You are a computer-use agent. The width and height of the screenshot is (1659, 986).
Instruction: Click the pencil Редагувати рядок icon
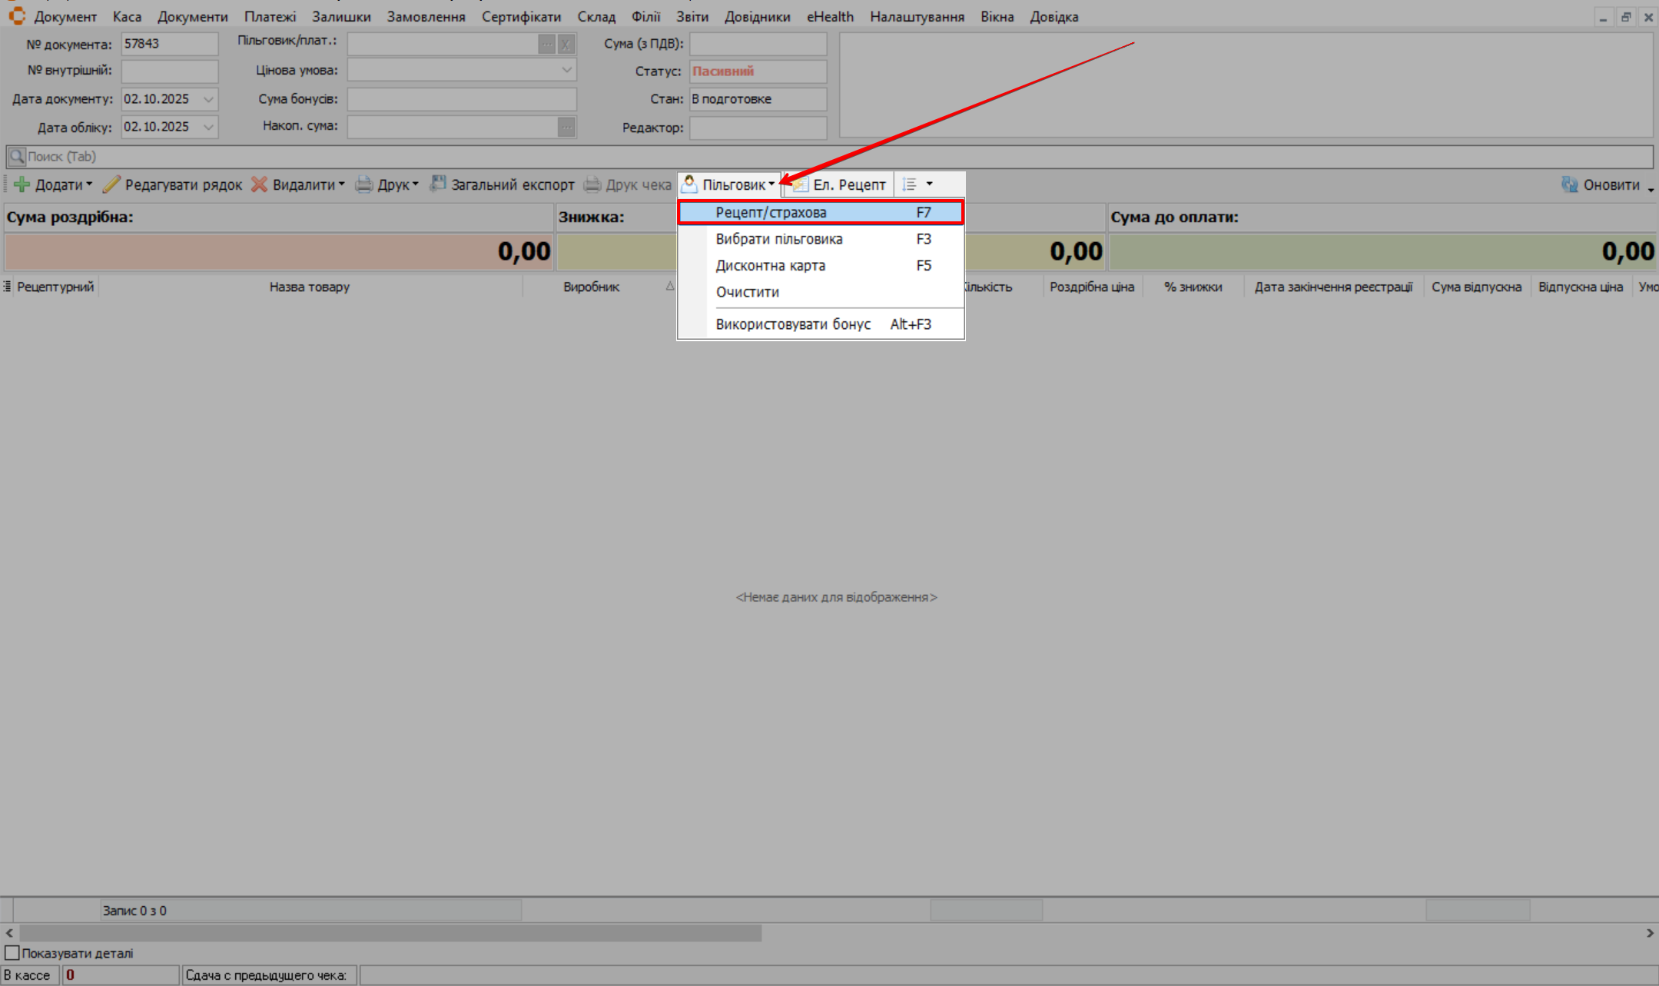point(112,184)
